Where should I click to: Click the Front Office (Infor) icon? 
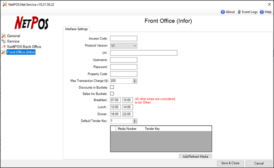4,52
